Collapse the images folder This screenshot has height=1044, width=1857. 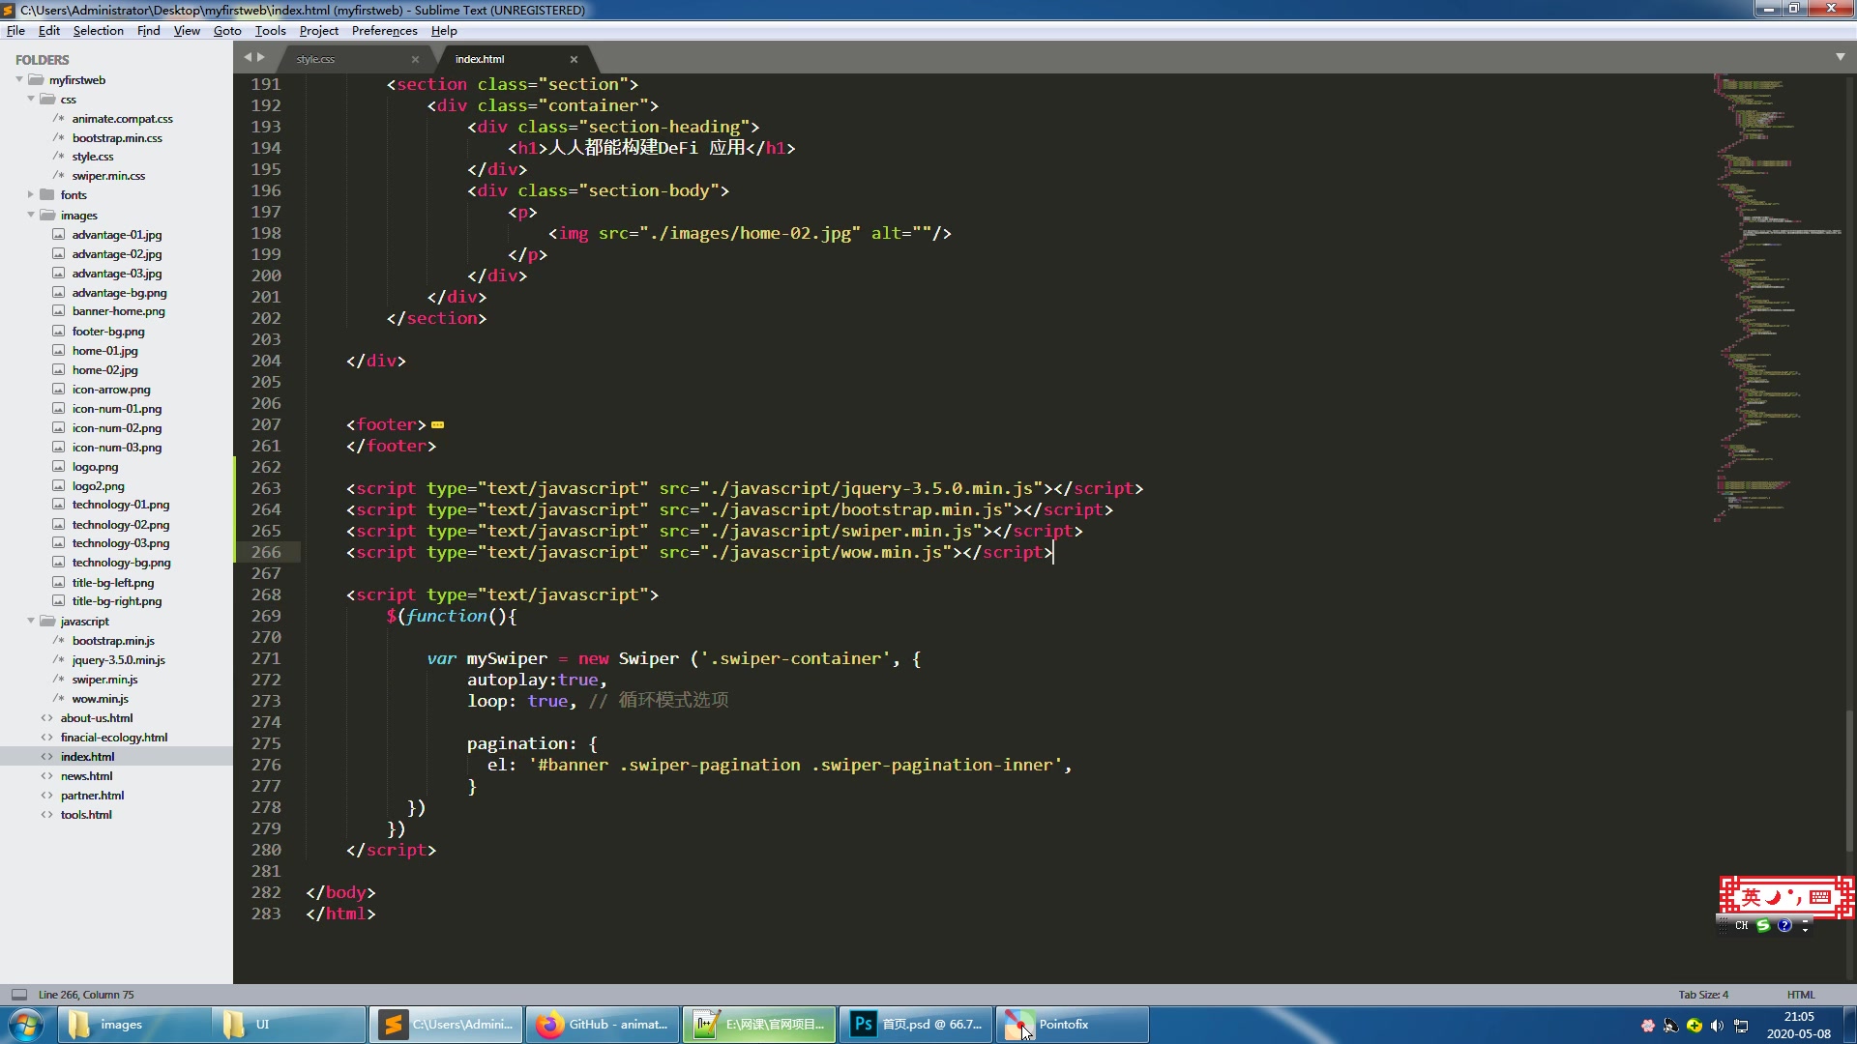click(x=31, y=215)
